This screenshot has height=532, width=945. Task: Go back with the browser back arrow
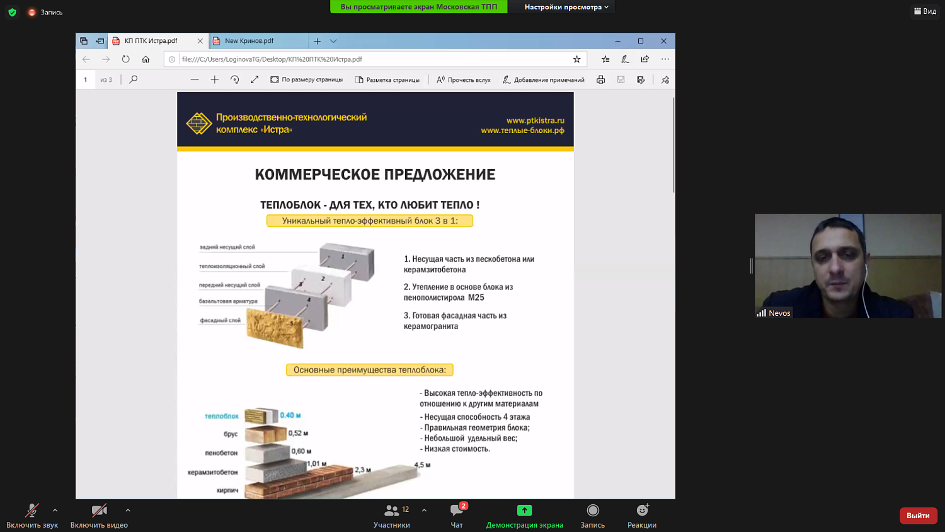pos(86,59)
